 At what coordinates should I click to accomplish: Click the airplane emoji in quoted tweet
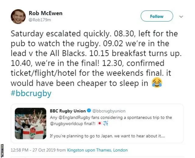(105, 123)
